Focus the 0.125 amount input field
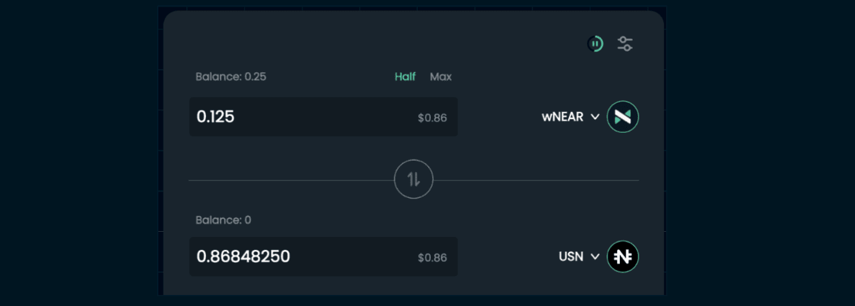The width and height of the screenshot is (855, 306). point(293,117)
